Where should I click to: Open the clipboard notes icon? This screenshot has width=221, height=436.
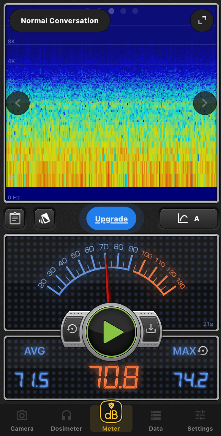15,219
